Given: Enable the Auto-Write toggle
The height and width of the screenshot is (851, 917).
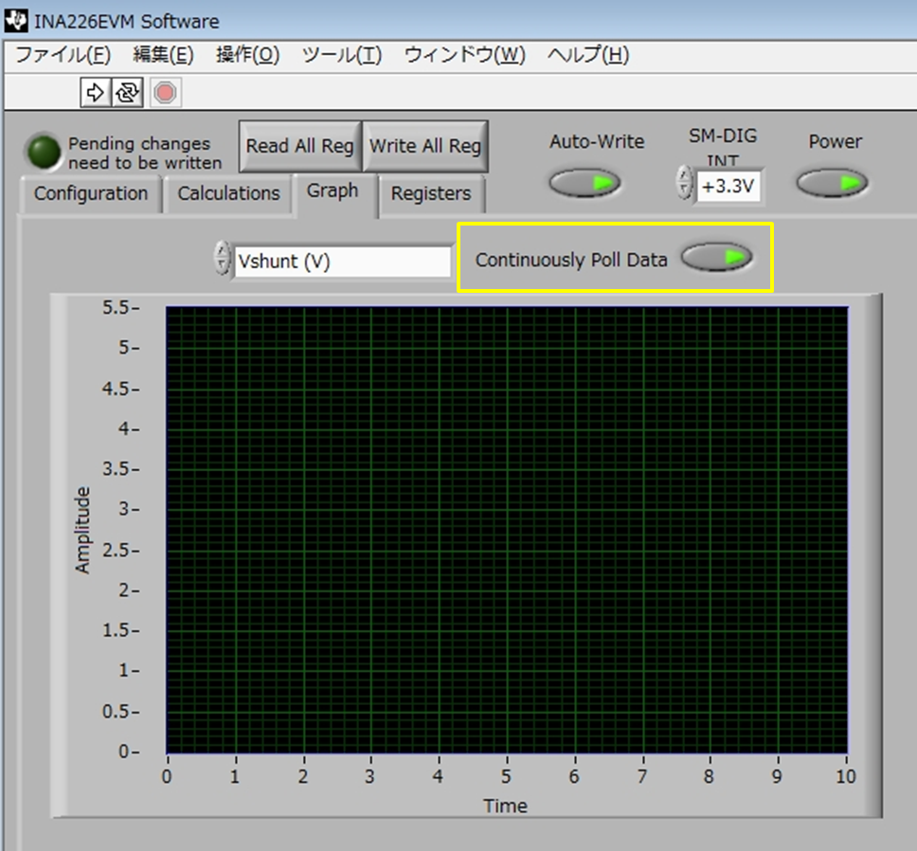Looking at the screenshot, I should 584,182.
